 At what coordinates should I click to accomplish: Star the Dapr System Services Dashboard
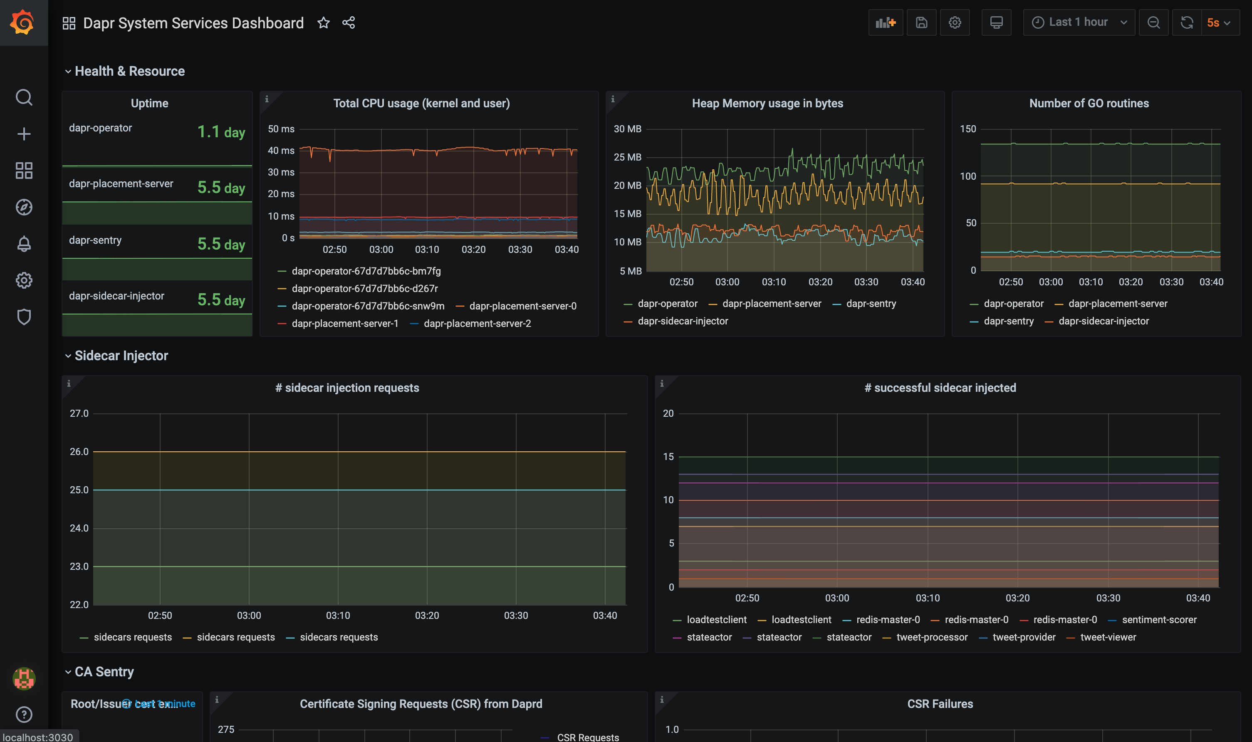click(324, 22)
